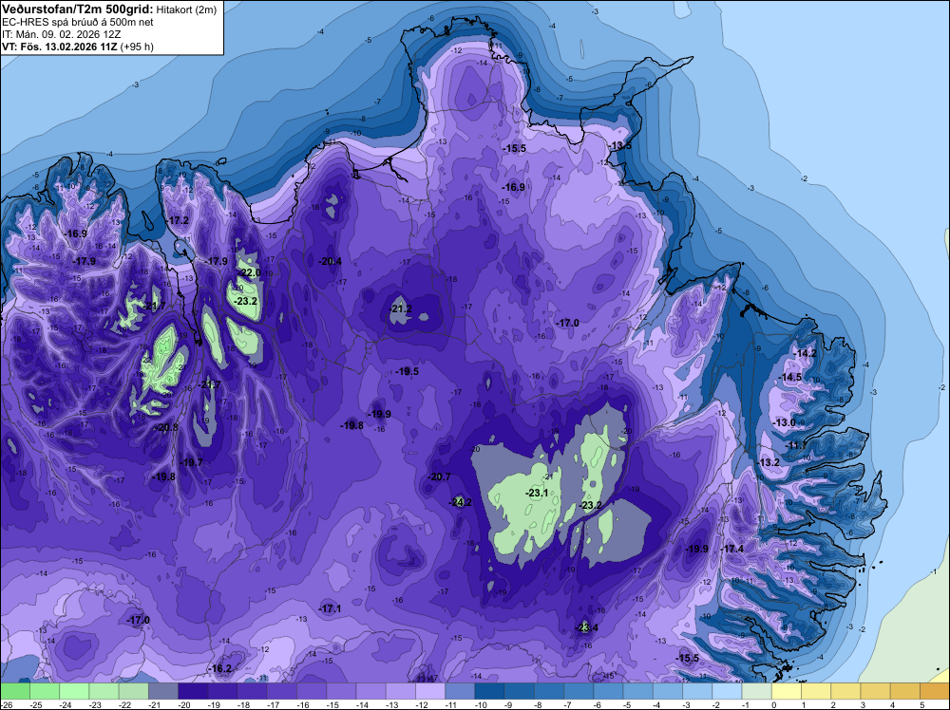
Task: Click the dark indigo legend swatch above -20
Action: click(193, 691)
